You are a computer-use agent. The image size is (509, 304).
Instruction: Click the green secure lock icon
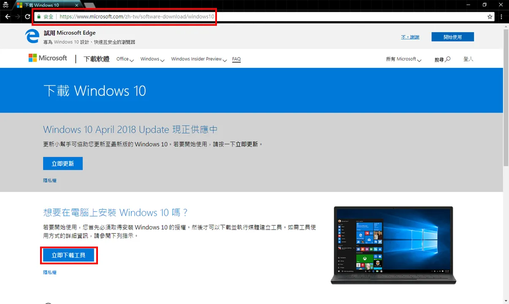[39, 17]
